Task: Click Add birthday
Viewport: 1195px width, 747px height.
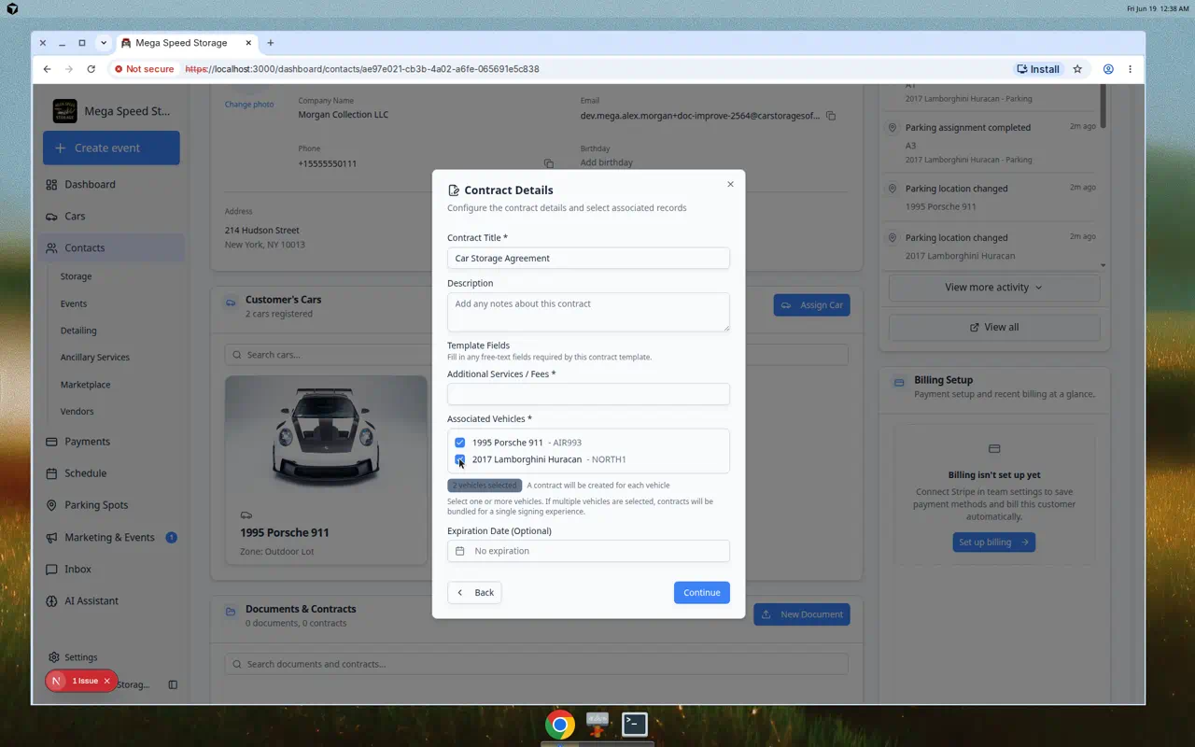Action: 606,162
